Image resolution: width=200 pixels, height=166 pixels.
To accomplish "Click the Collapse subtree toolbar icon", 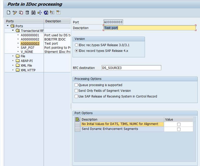I will [58, 12].
